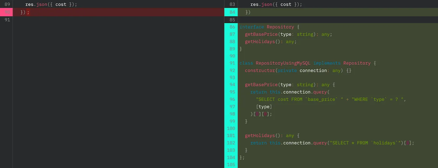
Task: Click getHolidays declaration on line 88
Action: [x=260, y=42]
